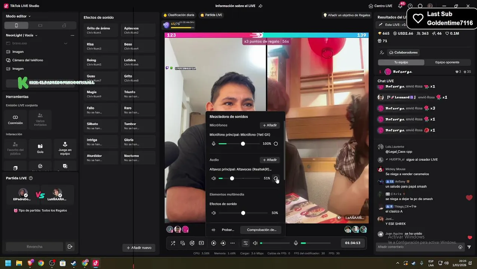Open Información sobre el LIVE share icon

coord(260,6)
